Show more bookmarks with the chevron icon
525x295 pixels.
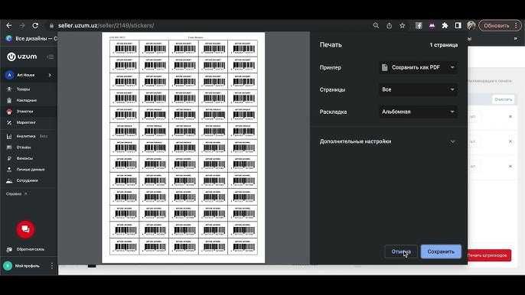pyautogui.click(x=516, y=38)
